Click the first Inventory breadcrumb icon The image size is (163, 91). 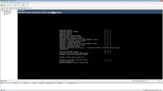(15, 5)
